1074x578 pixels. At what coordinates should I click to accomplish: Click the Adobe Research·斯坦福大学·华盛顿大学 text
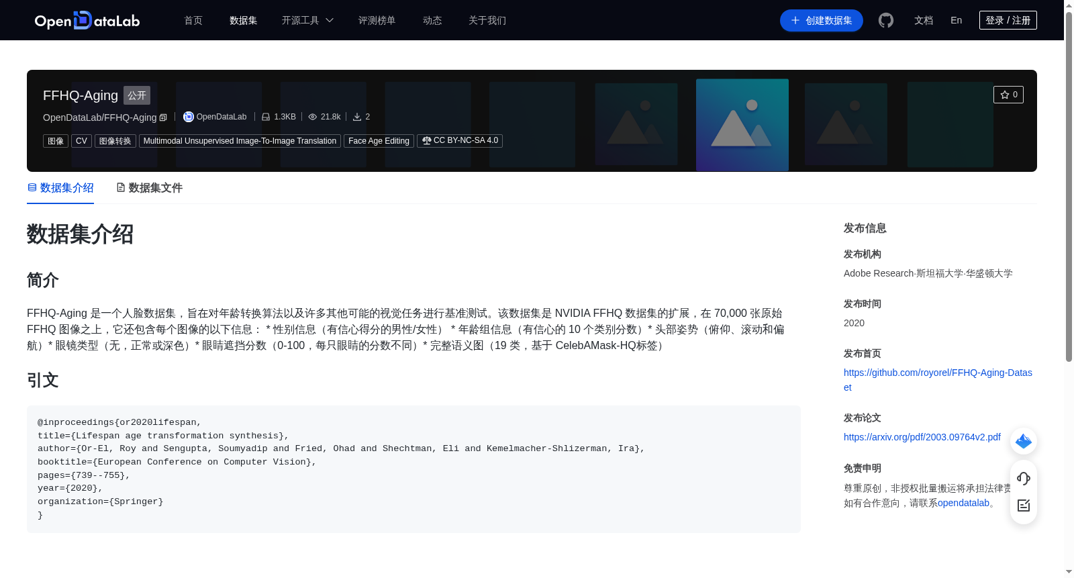click(928, 273)
